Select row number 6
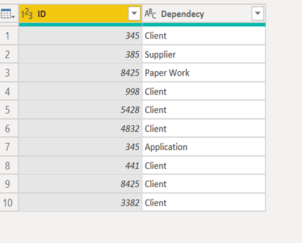302x243 pixels. tap(9, 129)
